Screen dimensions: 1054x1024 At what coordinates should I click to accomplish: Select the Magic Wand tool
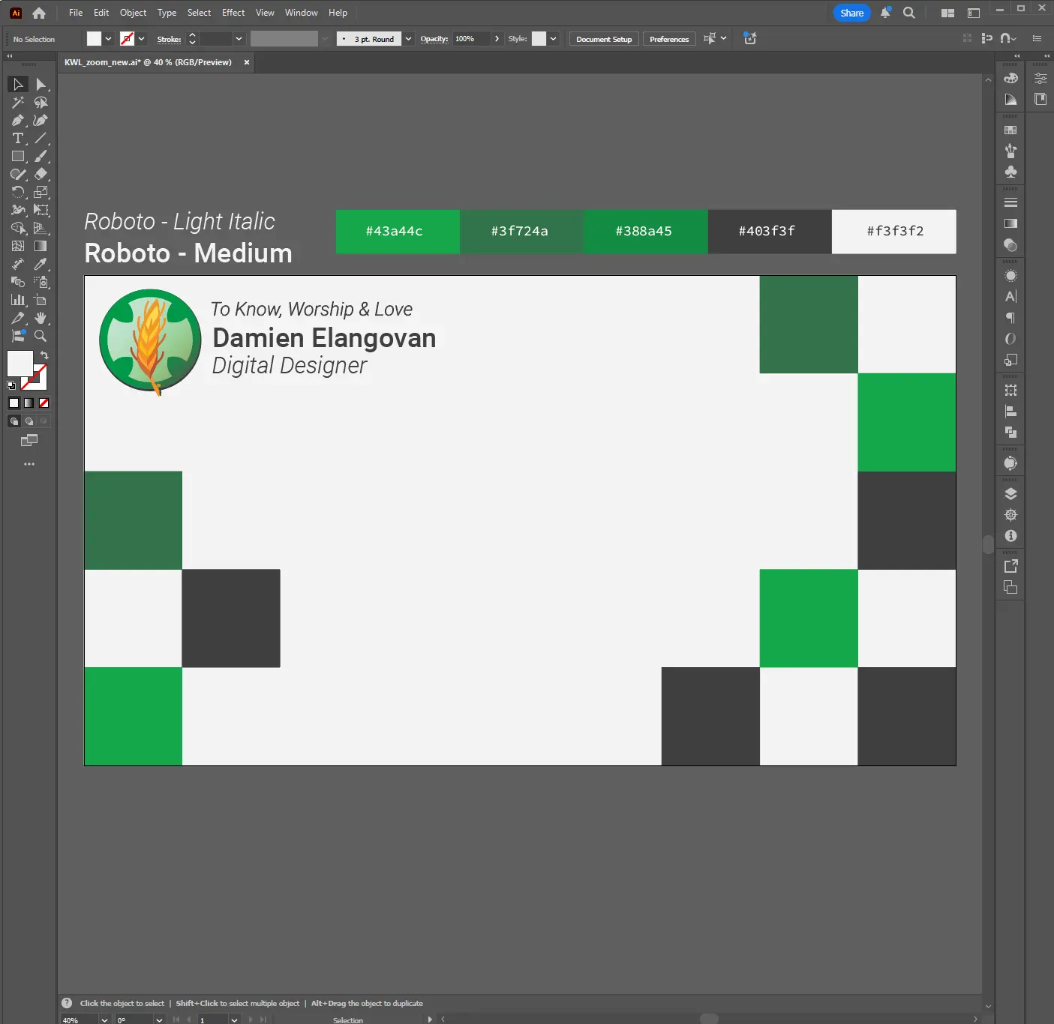click(18, 103)
